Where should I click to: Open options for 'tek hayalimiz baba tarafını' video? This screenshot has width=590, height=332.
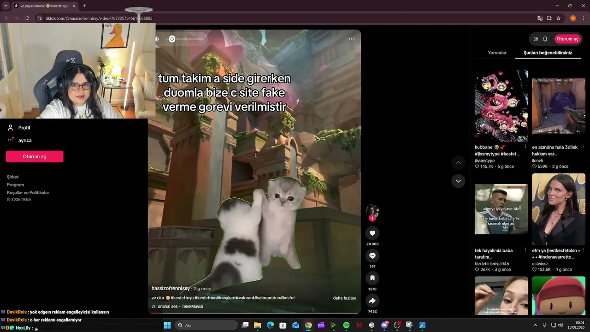click(526, 250)
